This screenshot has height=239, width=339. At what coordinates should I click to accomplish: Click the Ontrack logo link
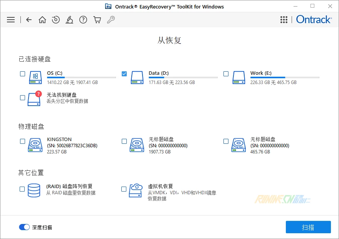click(x=314, y=20)
